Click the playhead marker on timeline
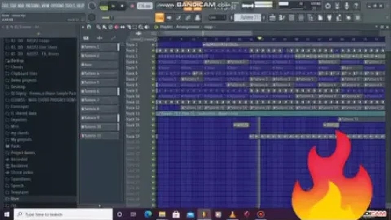 [260, 38]
